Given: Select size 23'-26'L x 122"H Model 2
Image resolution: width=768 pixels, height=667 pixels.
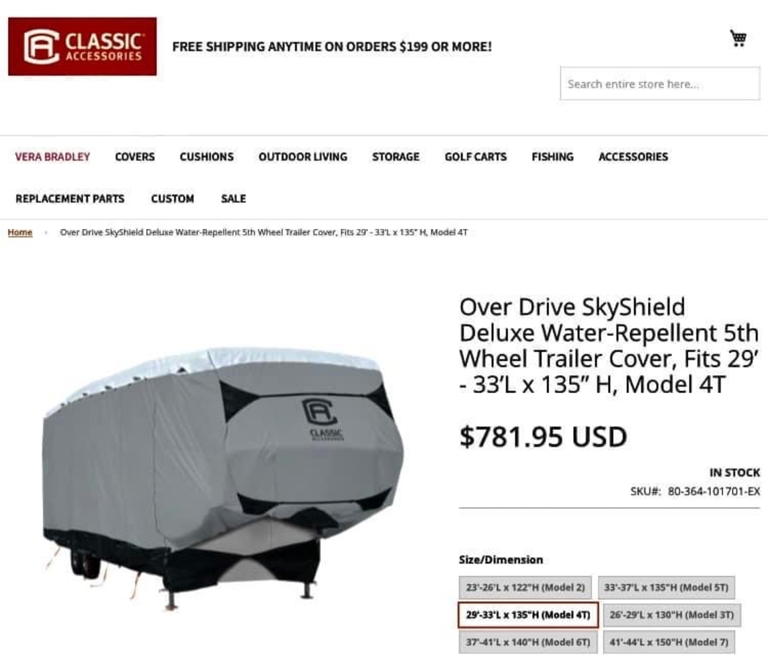Looking at the screenshot, I should click(525, 587).
